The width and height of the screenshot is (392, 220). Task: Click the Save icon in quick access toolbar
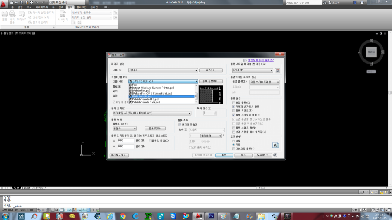pyautogui.click(x=22, y=2)
